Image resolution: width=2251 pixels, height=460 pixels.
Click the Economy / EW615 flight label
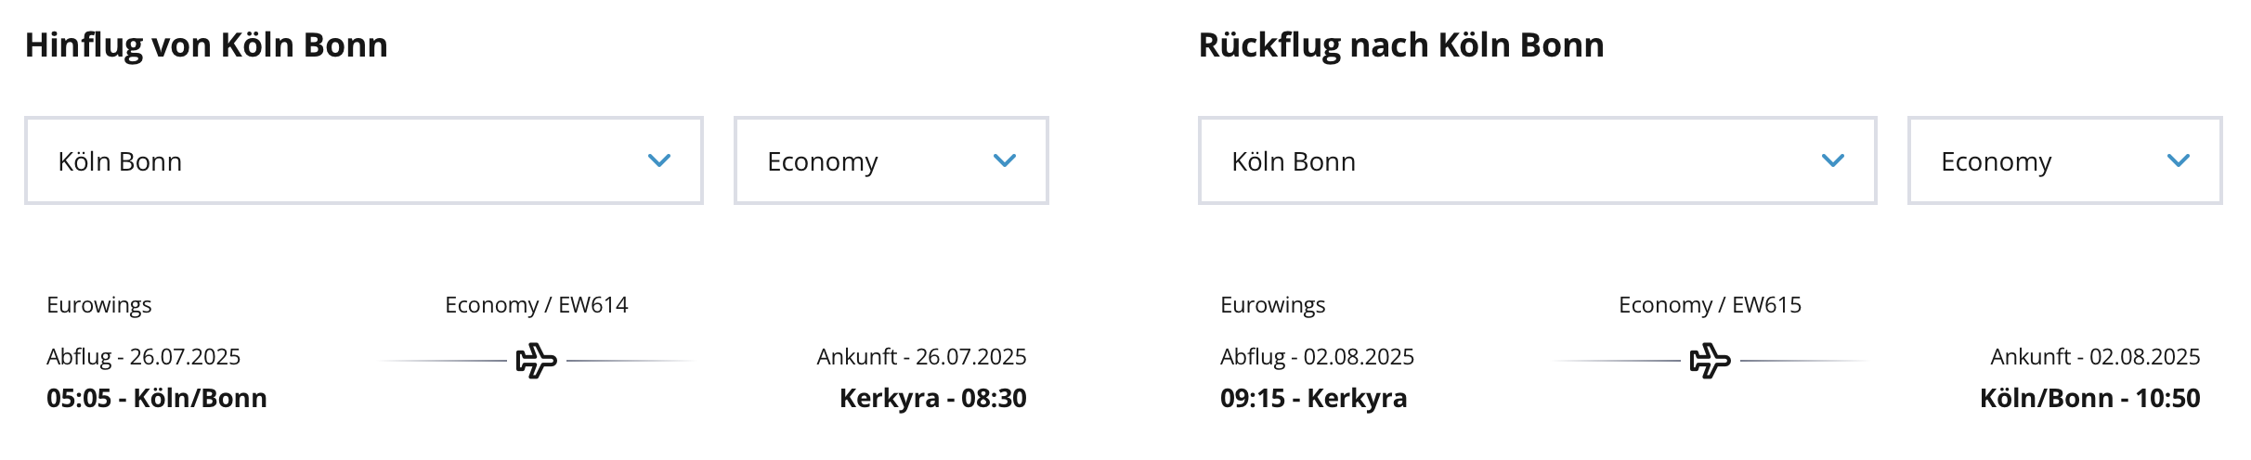1711,305
